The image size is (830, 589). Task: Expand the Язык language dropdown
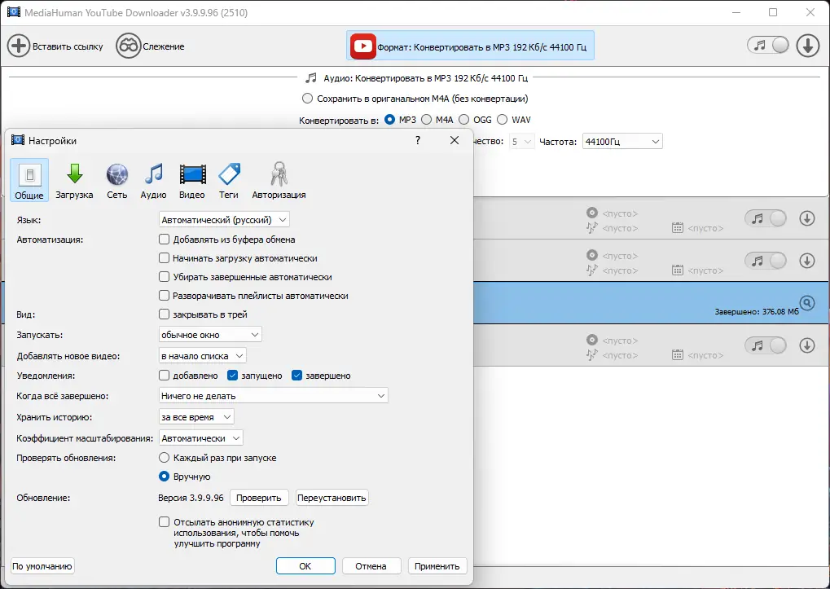(224, 220)
